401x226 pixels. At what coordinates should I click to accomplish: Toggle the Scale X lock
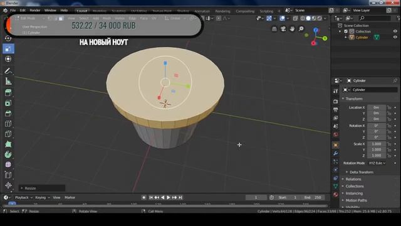(389, 144)
